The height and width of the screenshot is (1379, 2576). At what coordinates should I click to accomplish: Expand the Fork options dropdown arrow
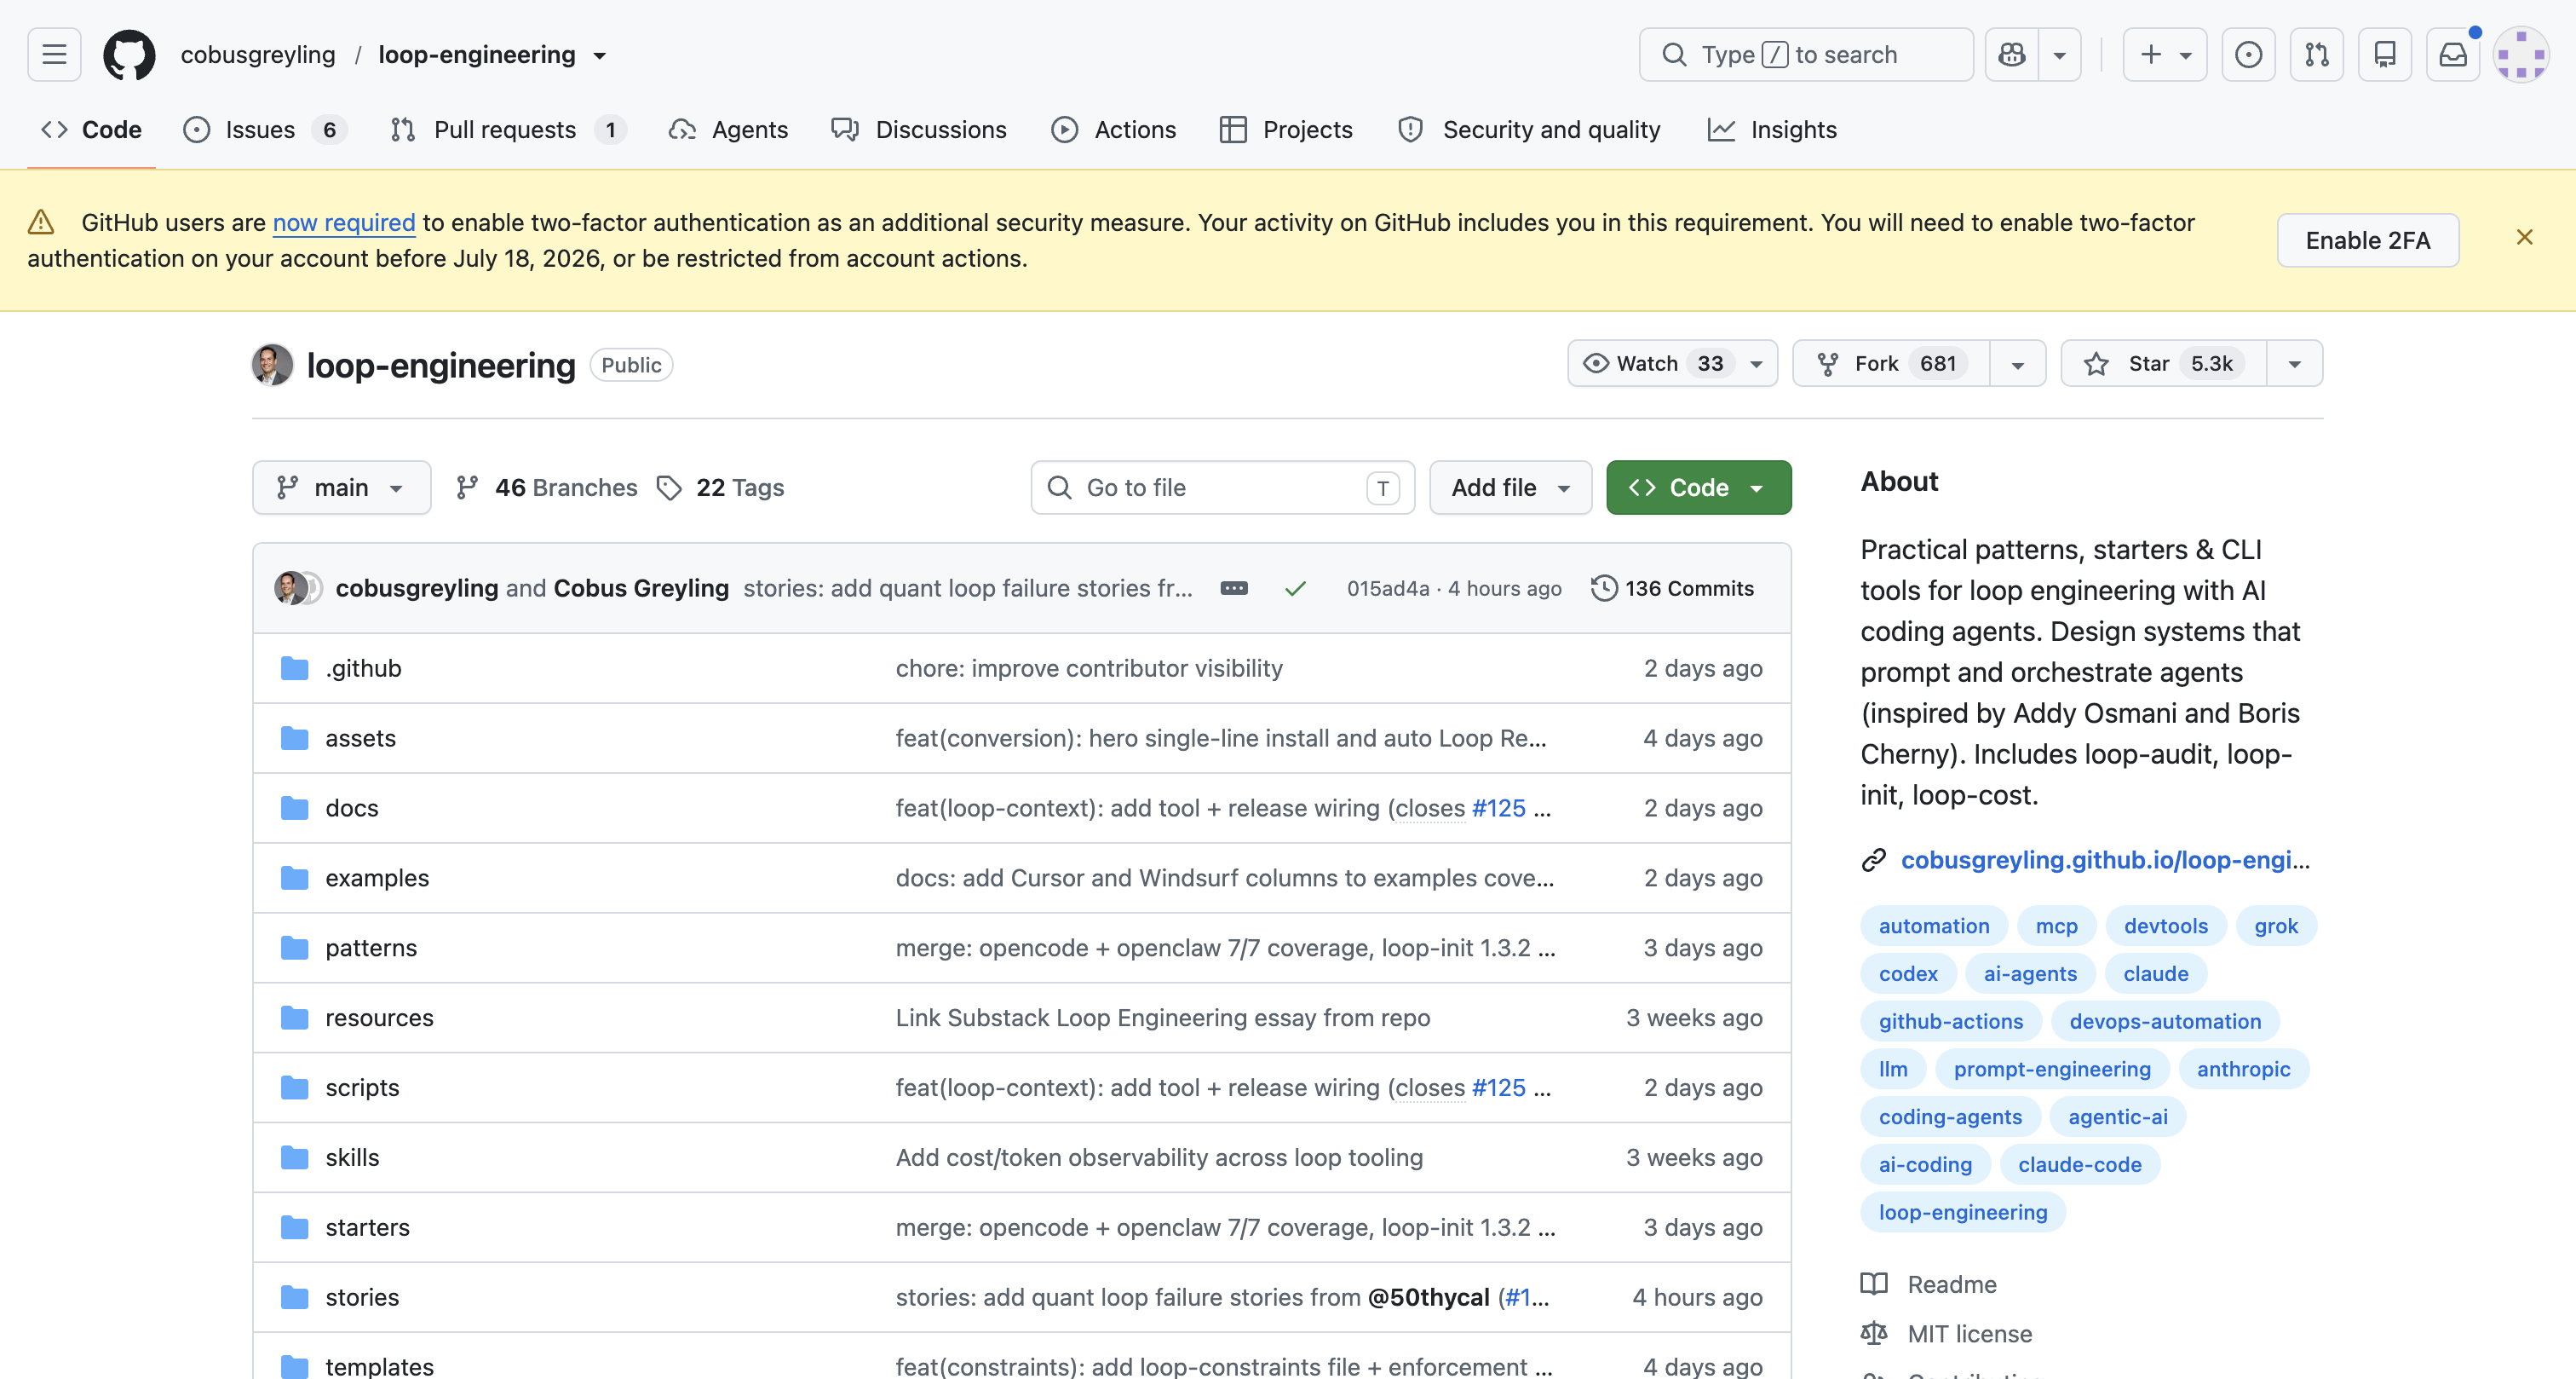coord(2018,364)
